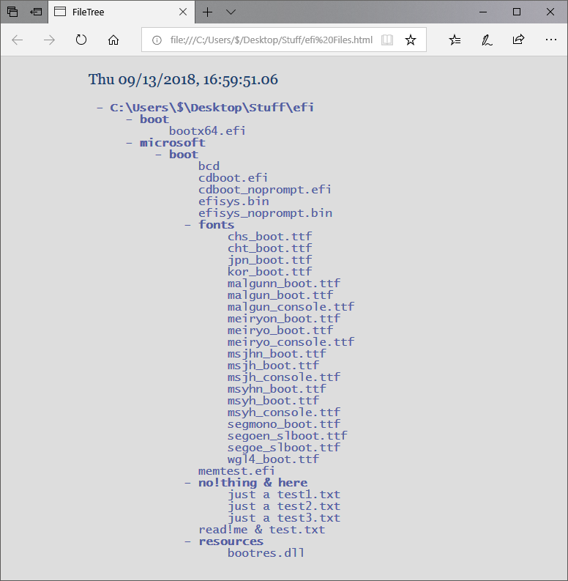Open bootx64.efi file link
Viewport: 568px width, 581px height.
pos(207,131)
